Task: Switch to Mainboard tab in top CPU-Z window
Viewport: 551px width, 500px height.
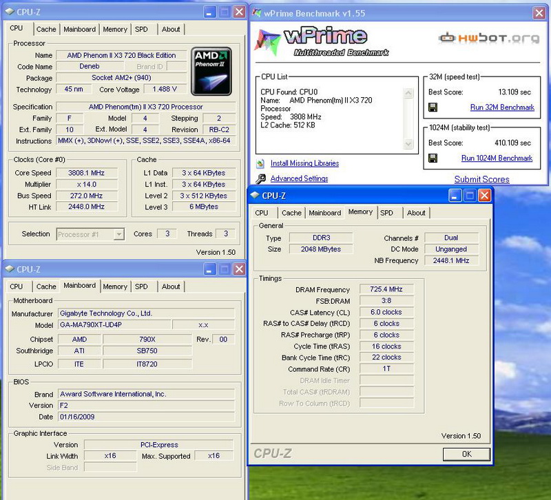Action: pyautogui.click(x=80, y=29)
